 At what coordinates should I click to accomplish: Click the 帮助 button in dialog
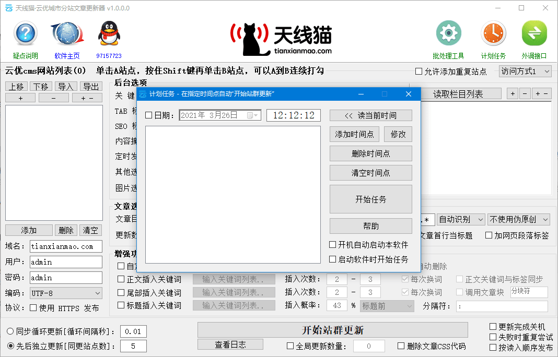coord(371,226)
